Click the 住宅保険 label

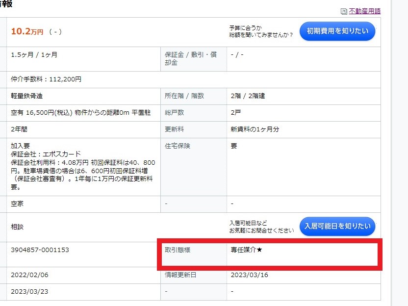point(178,146)
